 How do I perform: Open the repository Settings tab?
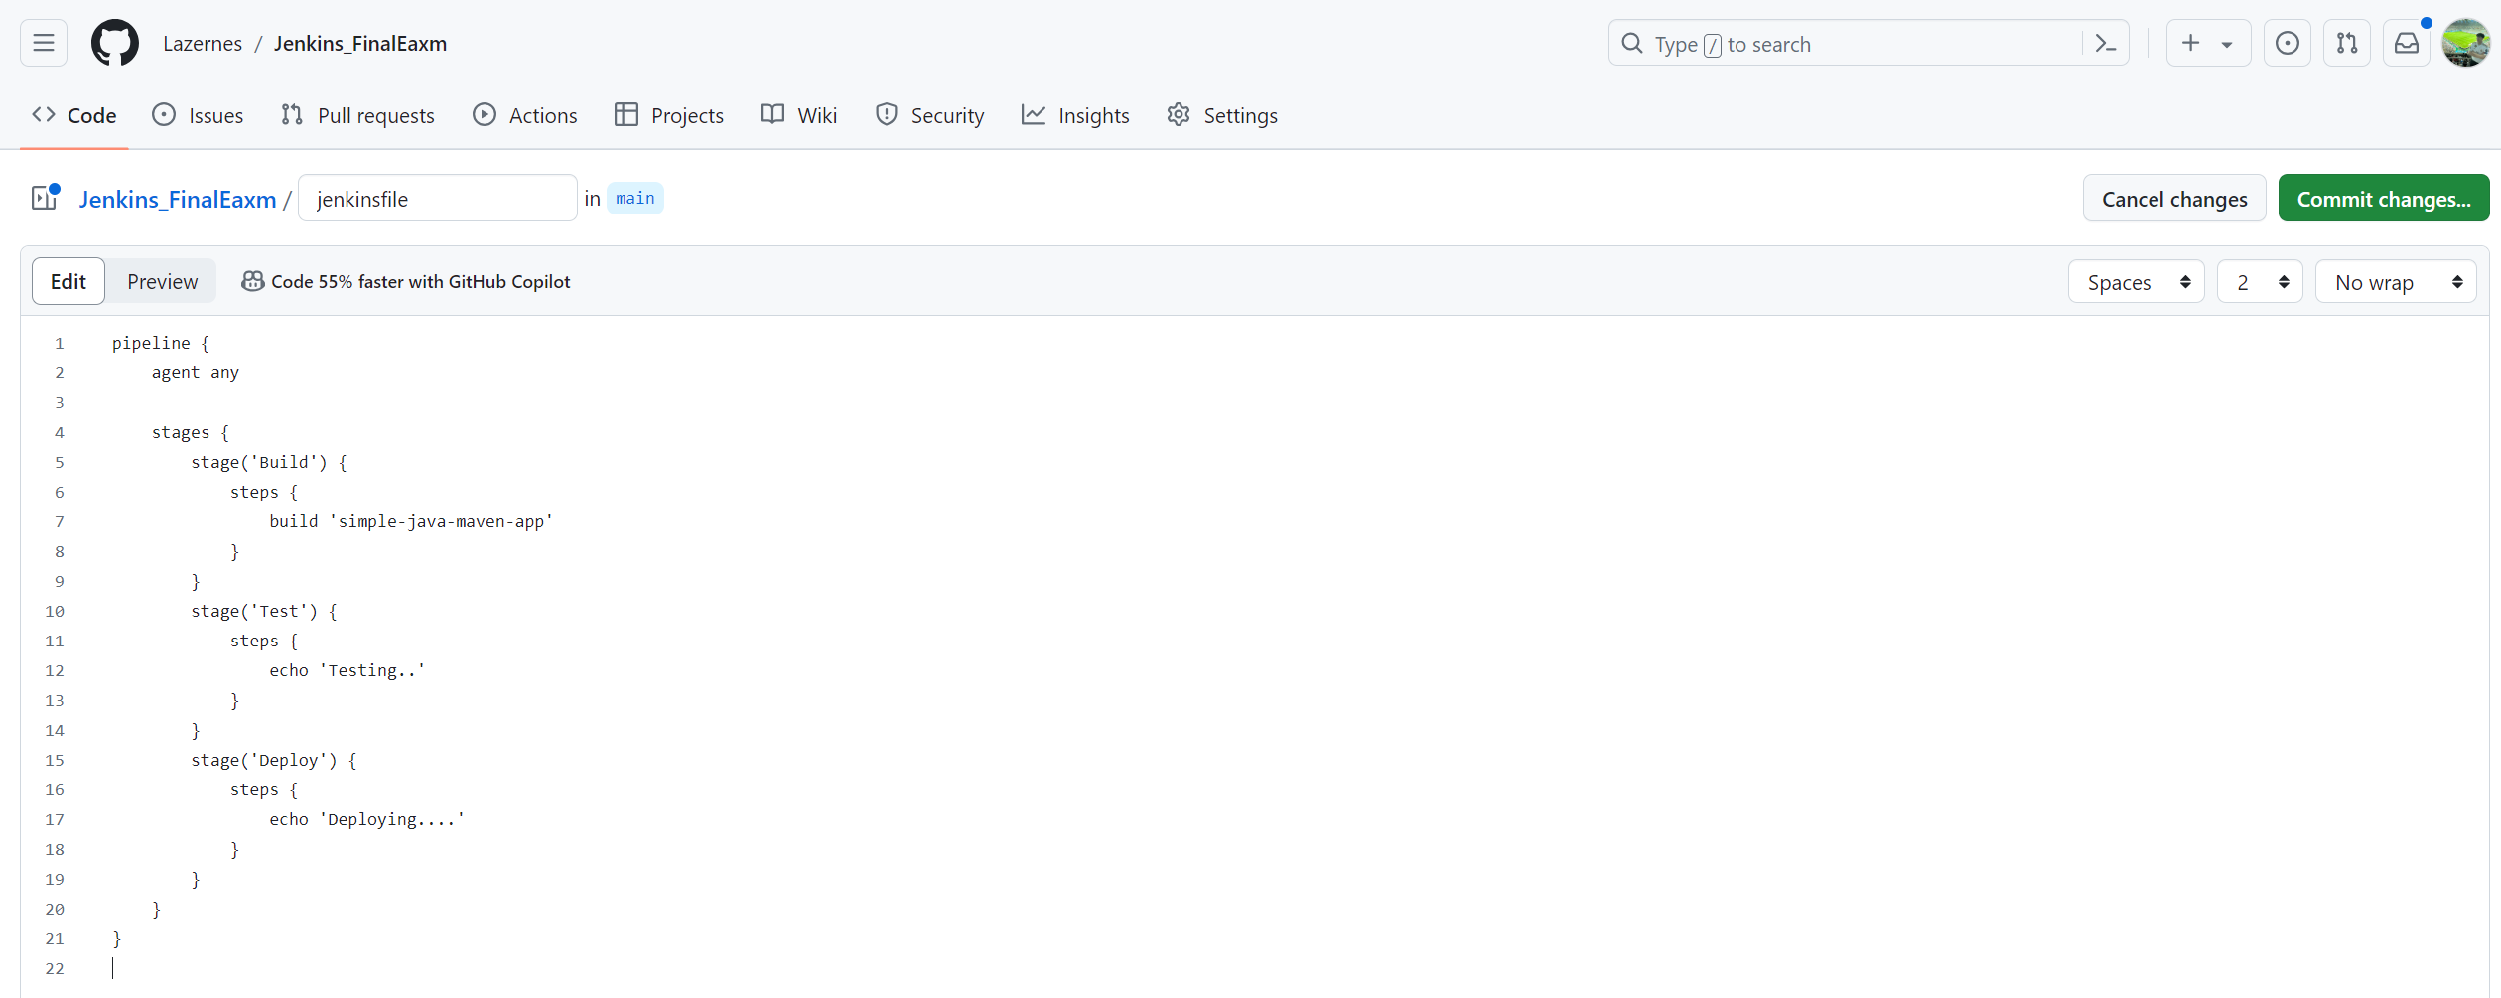tap(1222, 115)
